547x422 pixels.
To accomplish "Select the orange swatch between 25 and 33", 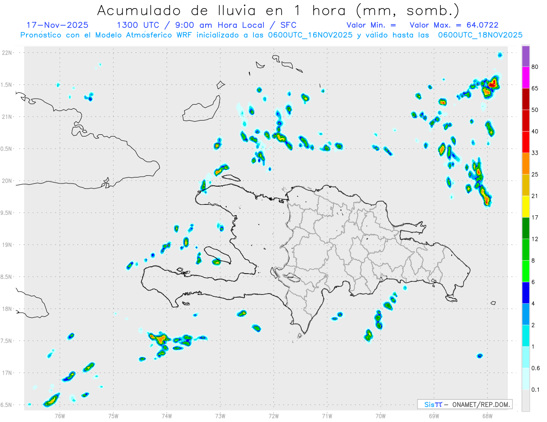I will point(526,163).
